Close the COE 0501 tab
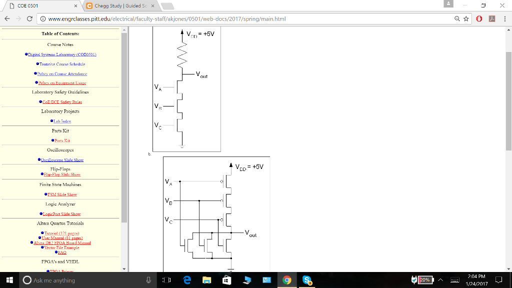This screenshot has width=512, height=288. click(x=76, y=6)
